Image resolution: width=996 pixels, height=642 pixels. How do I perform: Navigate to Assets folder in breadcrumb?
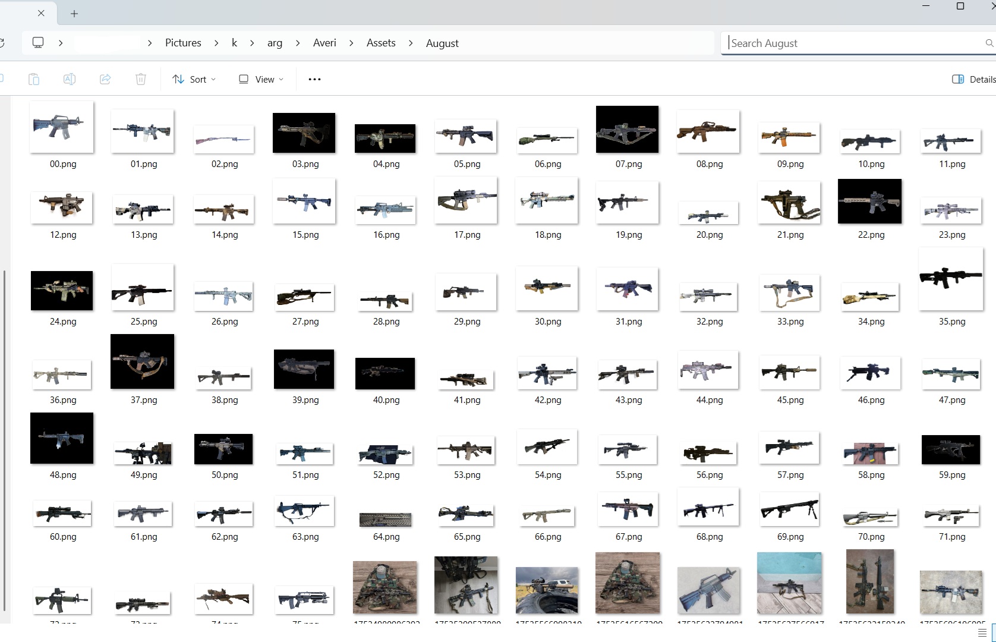[x=381, y=43]
